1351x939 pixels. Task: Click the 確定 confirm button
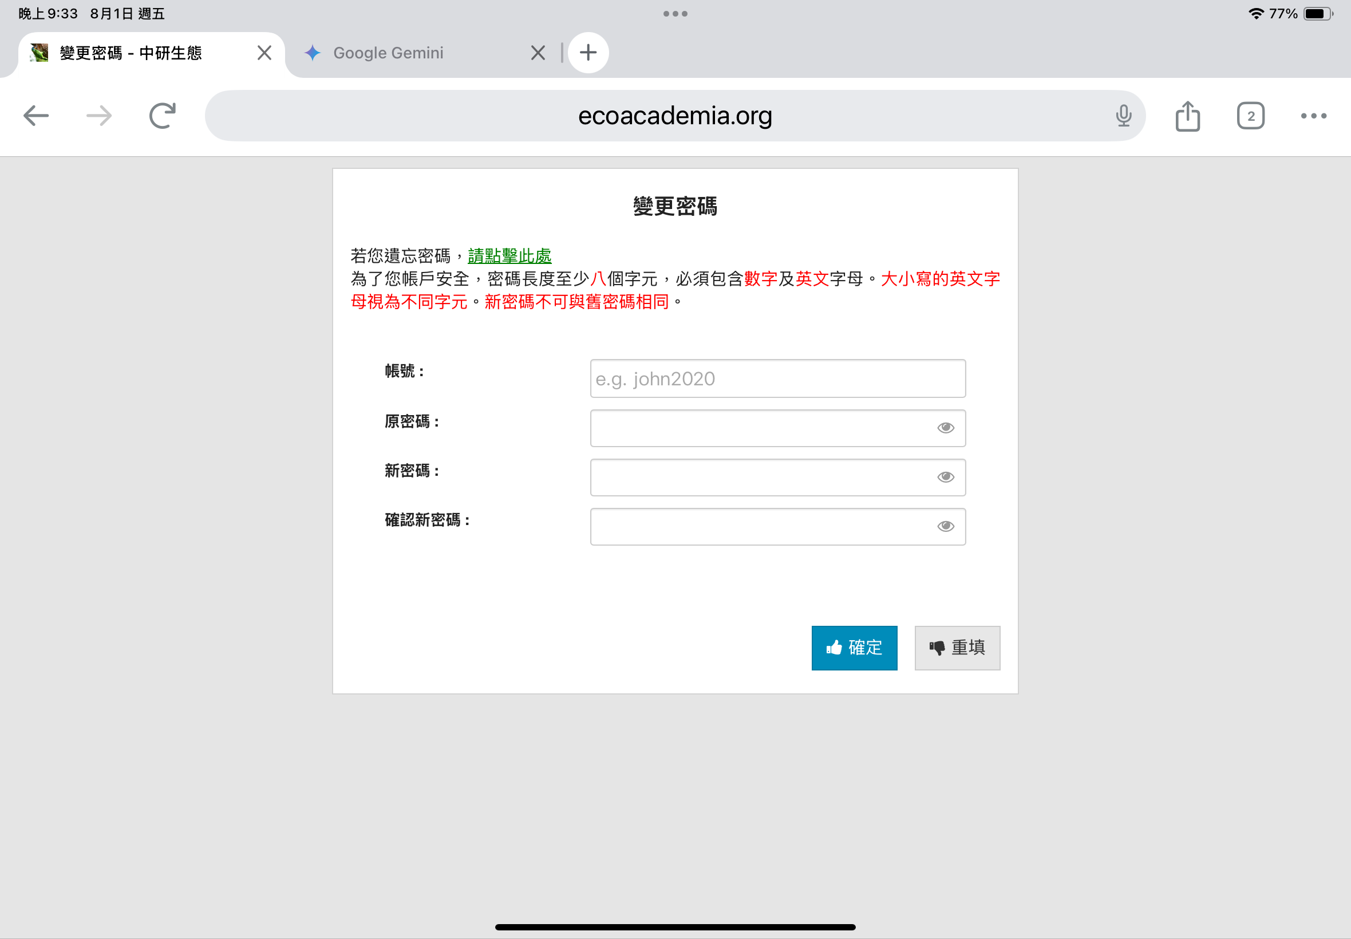pos(854,648)
